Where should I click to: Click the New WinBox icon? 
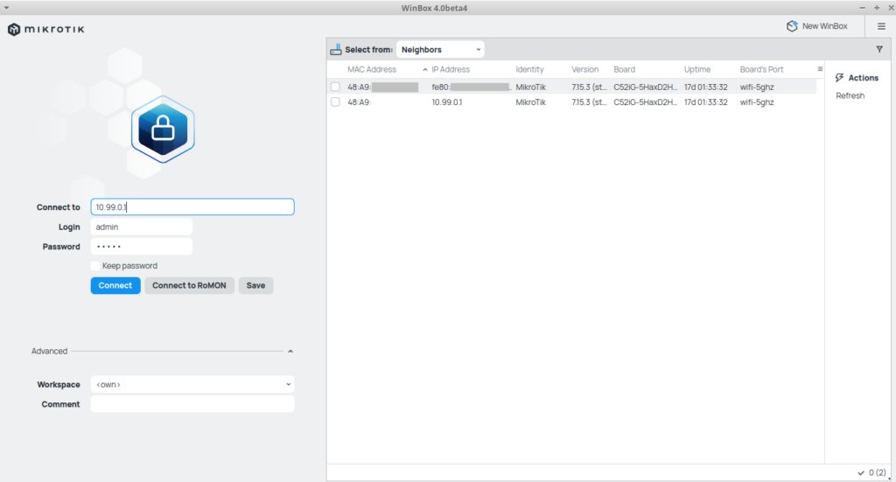point(792,26)
